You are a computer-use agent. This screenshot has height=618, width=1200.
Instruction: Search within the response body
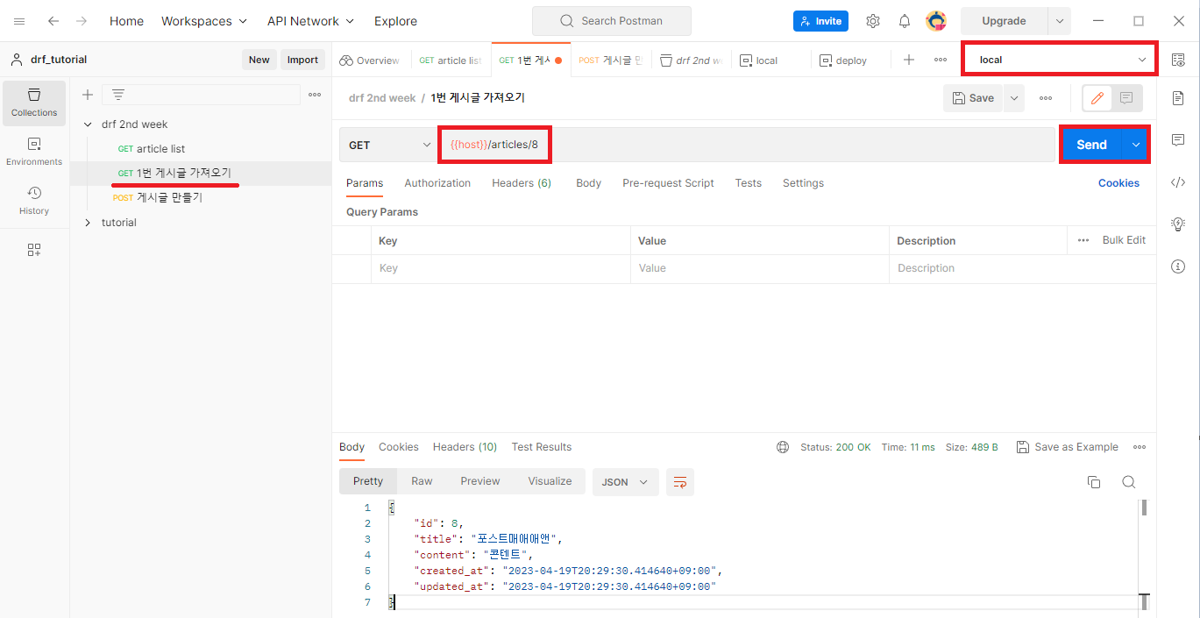pos(1129,482)
